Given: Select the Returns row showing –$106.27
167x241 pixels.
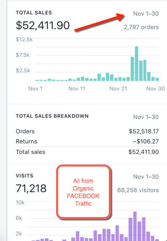Looking at the screenshot, I should click(87, 141).
